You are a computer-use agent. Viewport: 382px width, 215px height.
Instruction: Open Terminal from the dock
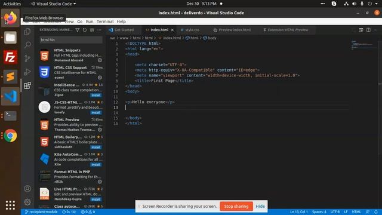coord(10,116)
